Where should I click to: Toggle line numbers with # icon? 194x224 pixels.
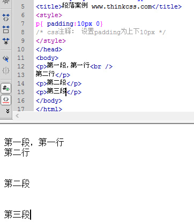coord(6,88)
